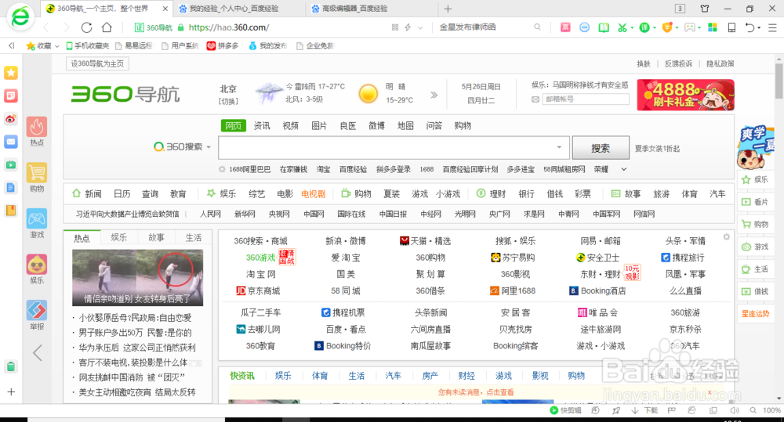Screen dimensions: 784x422
Task: Click the 4888 刷卡礼金 banner ad
Action: click(685, 95)
